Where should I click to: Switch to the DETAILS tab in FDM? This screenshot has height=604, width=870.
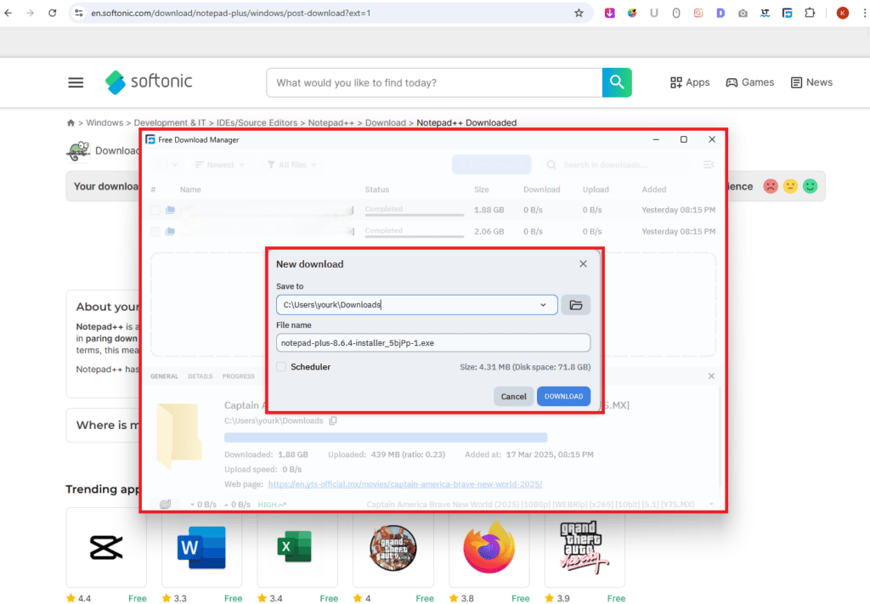pyautogui.click(x=201, y=376)
